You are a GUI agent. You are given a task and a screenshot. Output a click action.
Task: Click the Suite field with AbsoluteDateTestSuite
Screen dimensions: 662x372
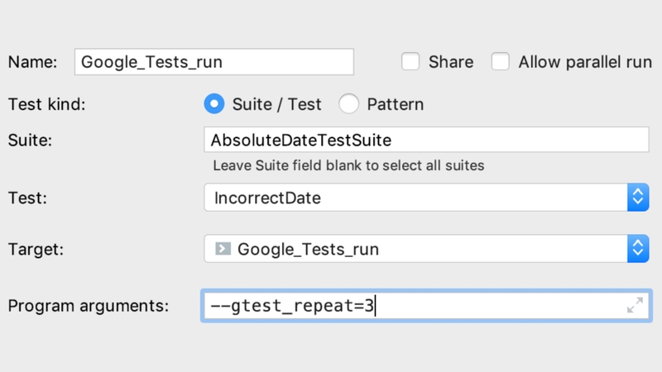pyautogui.click(x=425, y=140)
